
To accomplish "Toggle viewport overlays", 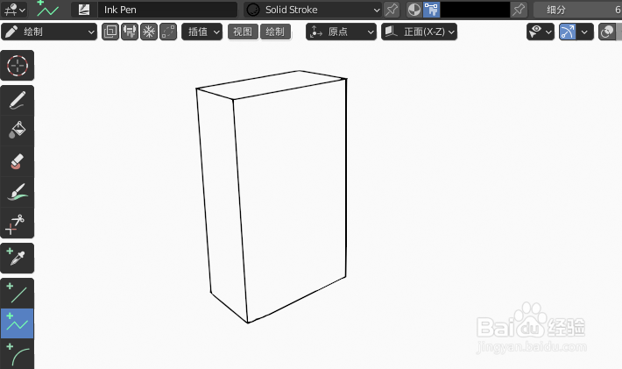I will (607, 32).
